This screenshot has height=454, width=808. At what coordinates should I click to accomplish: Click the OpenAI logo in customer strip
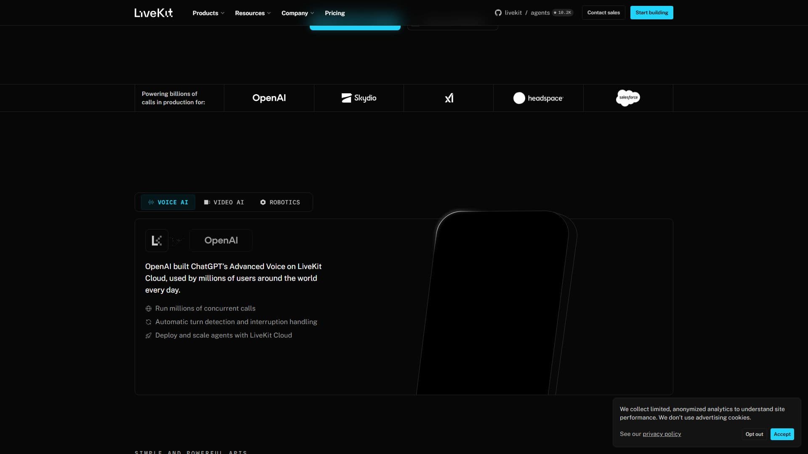click(x=269, y=98)
